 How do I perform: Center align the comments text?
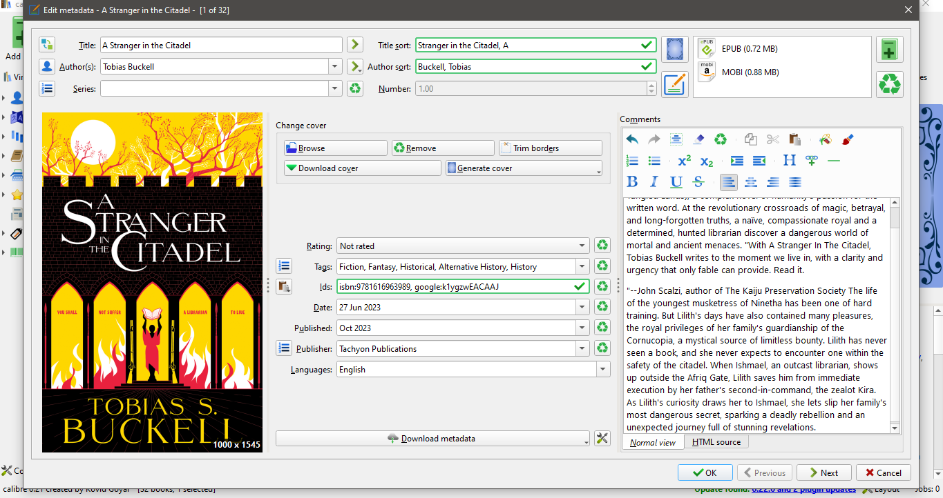pos(751,182)
